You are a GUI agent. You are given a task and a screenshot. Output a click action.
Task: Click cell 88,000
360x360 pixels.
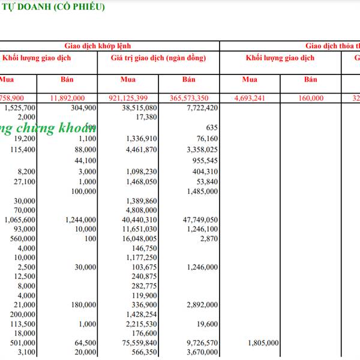tap(85, 149)
